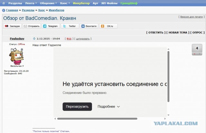This screenshot has width=206, height=133.
Task: Start a НОВАЯ ТЕМА
Action: [x=178, y=33]
